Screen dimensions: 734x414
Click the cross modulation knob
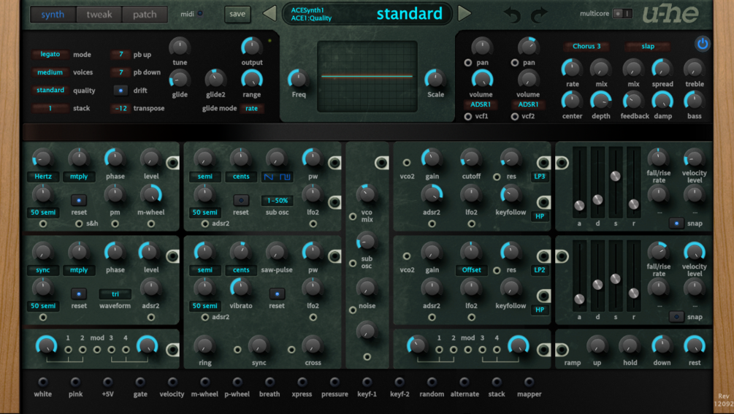313,345
